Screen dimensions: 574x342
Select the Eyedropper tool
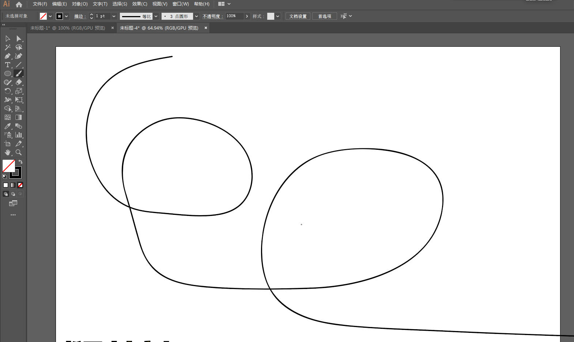click(x=7, y=126)
